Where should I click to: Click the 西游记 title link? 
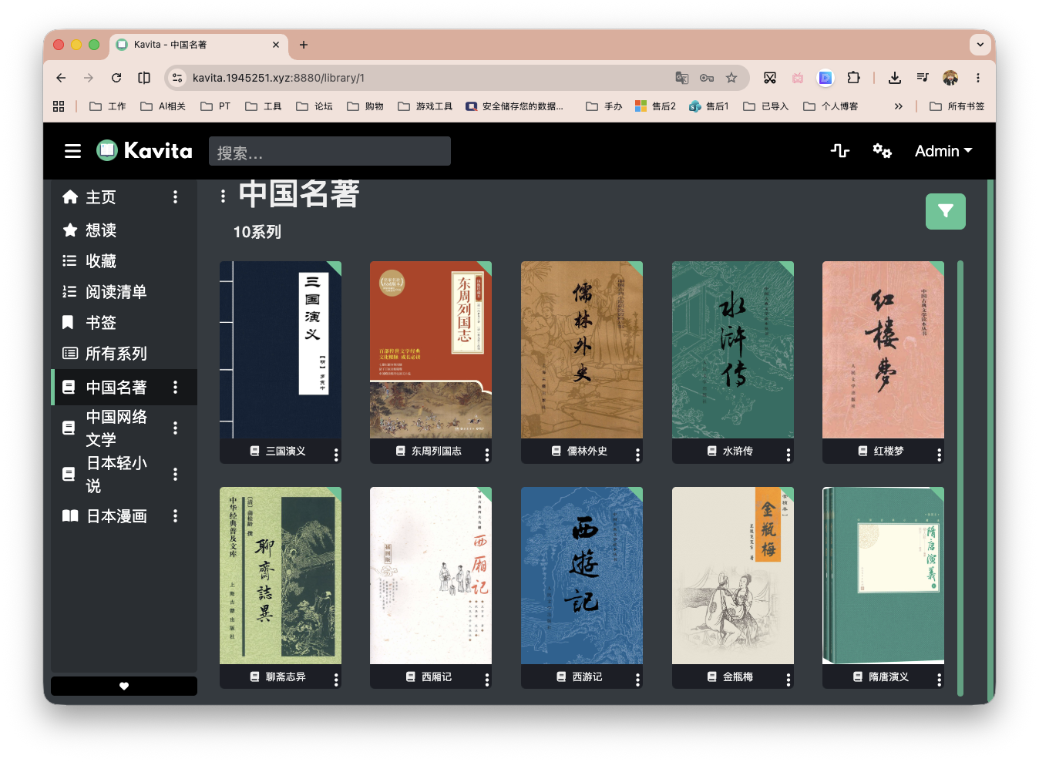pos(587,677)
